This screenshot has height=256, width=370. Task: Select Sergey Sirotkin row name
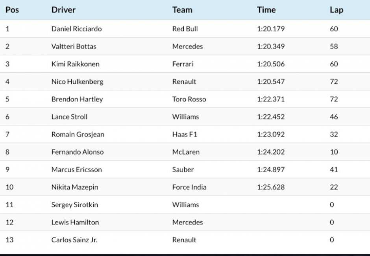(74, 205)
